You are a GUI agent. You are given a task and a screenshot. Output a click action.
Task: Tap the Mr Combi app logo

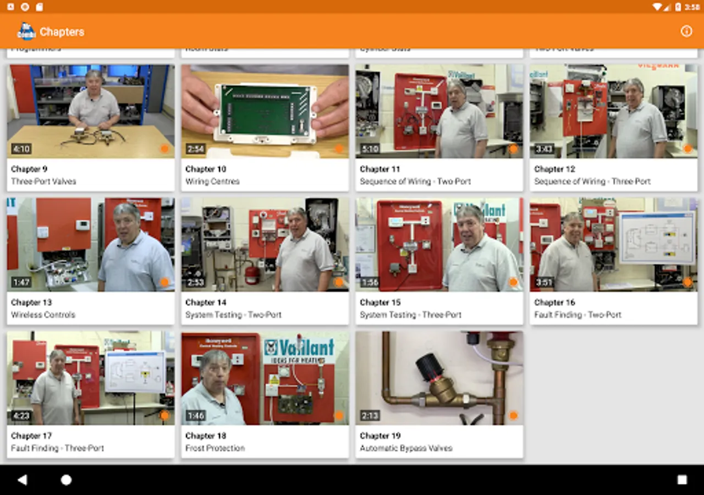point(26,31)
